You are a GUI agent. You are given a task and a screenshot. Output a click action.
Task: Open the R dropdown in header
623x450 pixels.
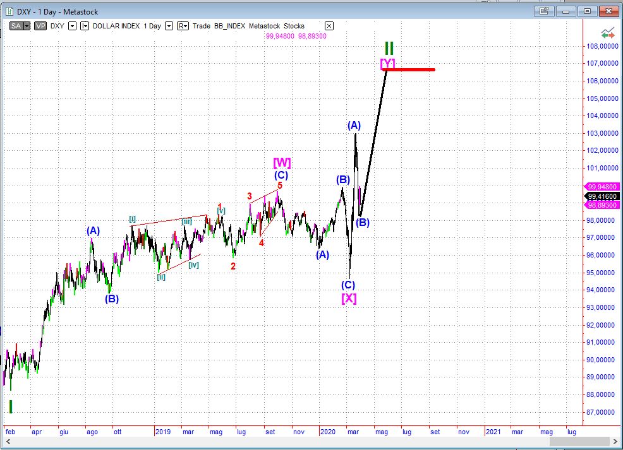(183, 26)
